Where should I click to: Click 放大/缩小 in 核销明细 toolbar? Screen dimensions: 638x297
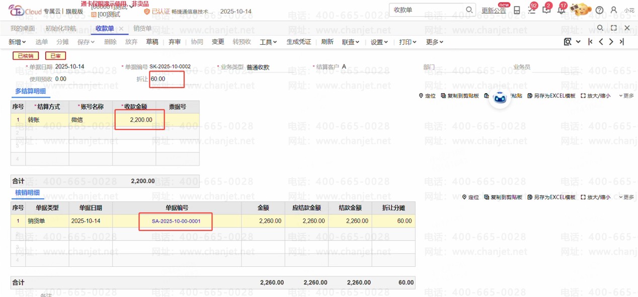point(595,197)
